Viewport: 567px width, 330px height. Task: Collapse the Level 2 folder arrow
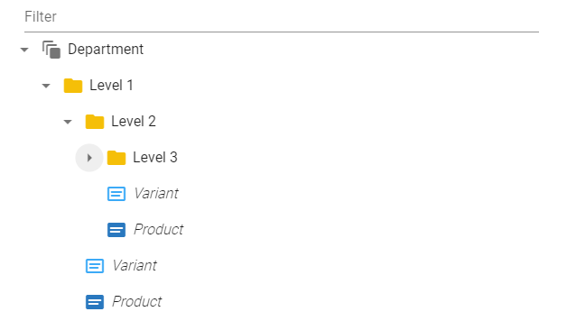coord(68,122)
